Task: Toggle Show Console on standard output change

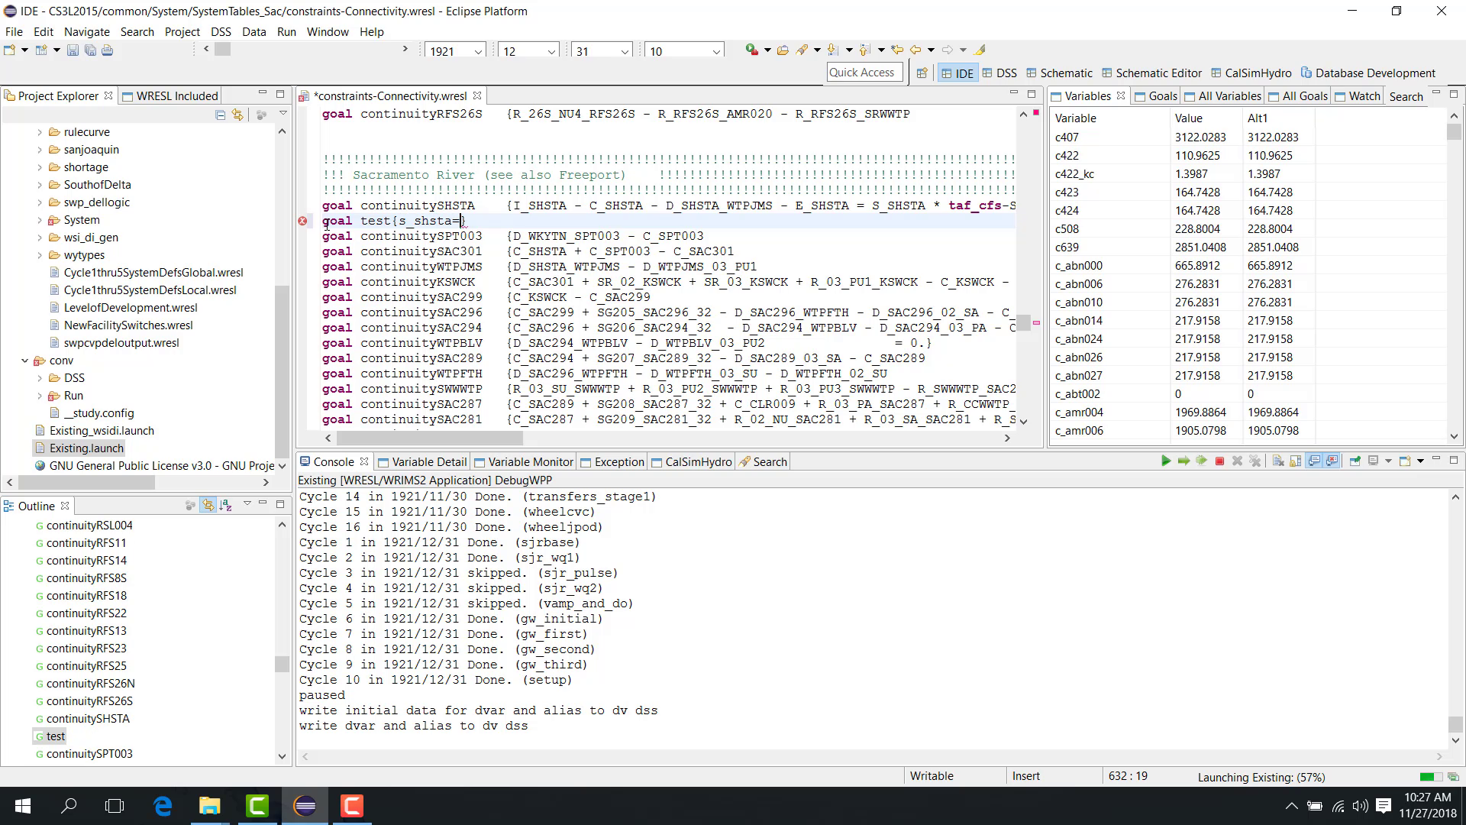Action: coord(1314,461)
